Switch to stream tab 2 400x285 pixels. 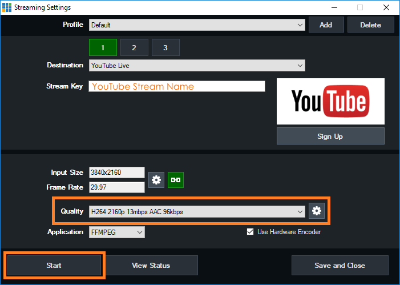click(134, 47)
